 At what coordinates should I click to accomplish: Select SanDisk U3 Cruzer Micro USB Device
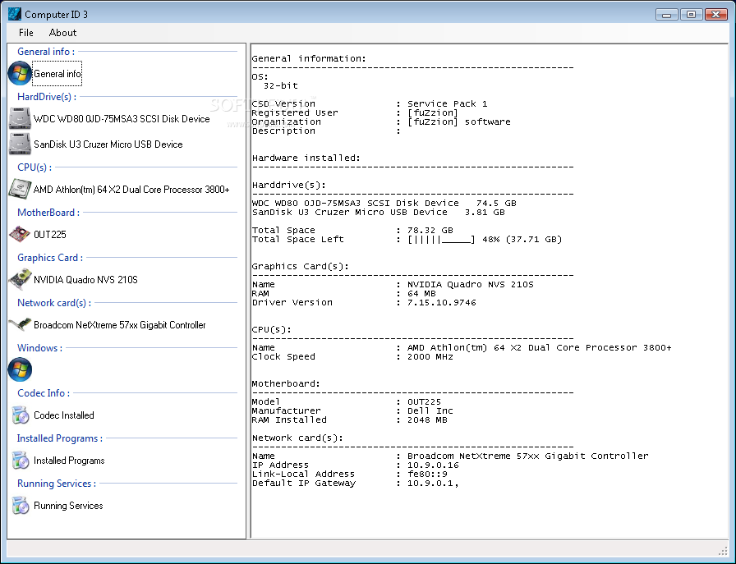click(x=108, y=144)
